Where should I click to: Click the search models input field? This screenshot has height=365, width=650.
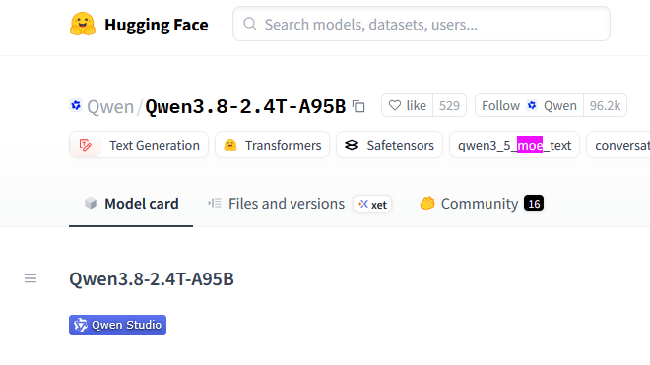tap(422, 24)
